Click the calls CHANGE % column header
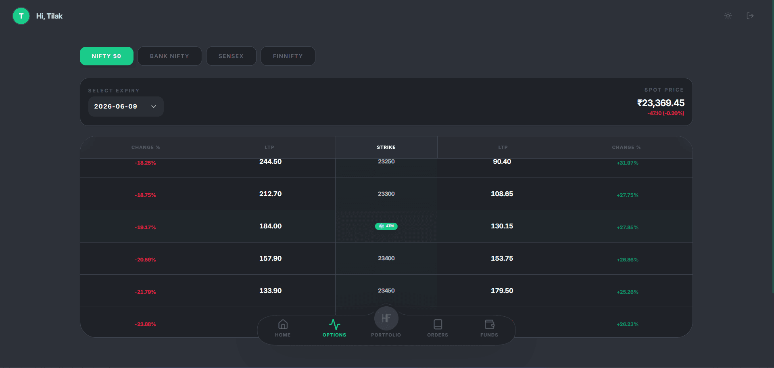774x368 pixels. click(146, 147)
